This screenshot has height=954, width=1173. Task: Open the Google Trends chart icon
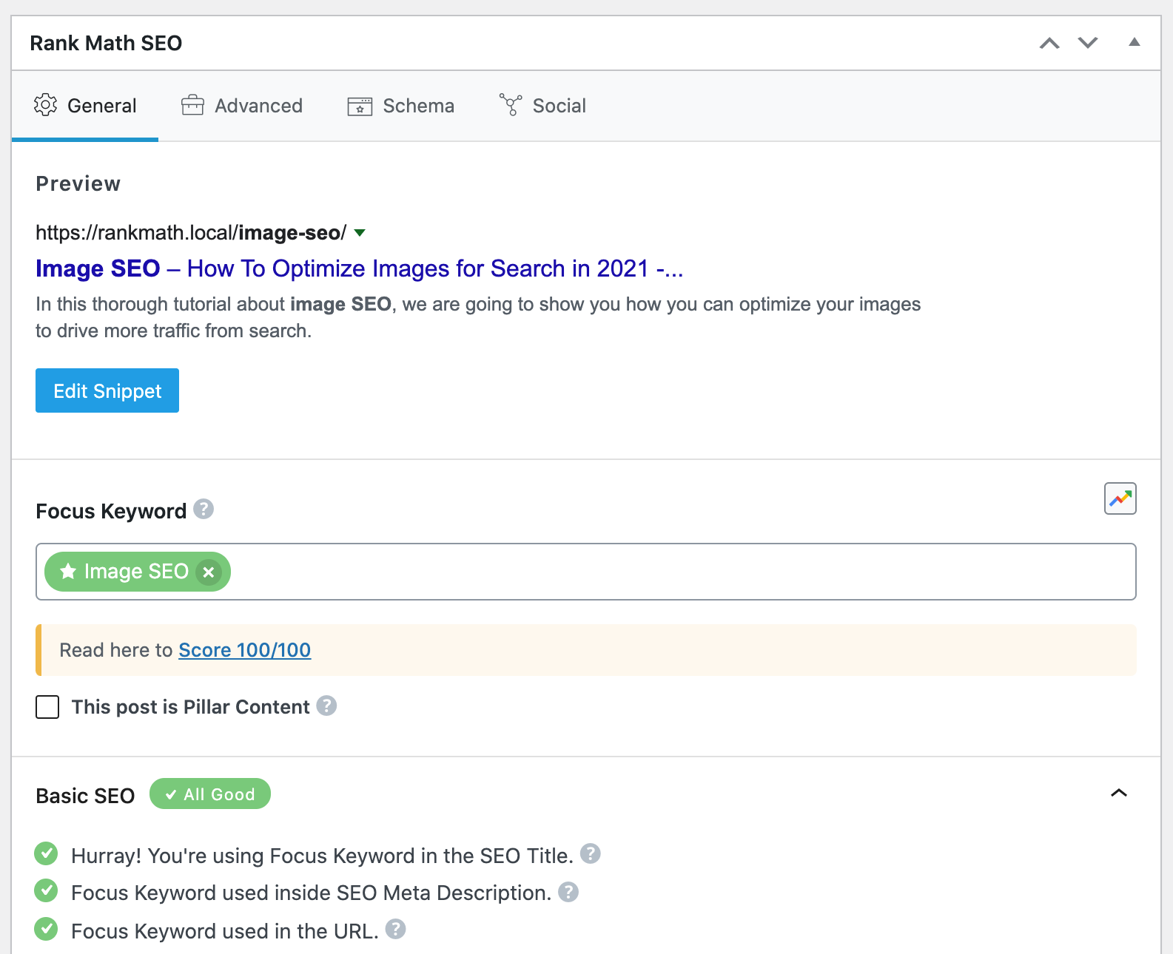coord(1120,498)
